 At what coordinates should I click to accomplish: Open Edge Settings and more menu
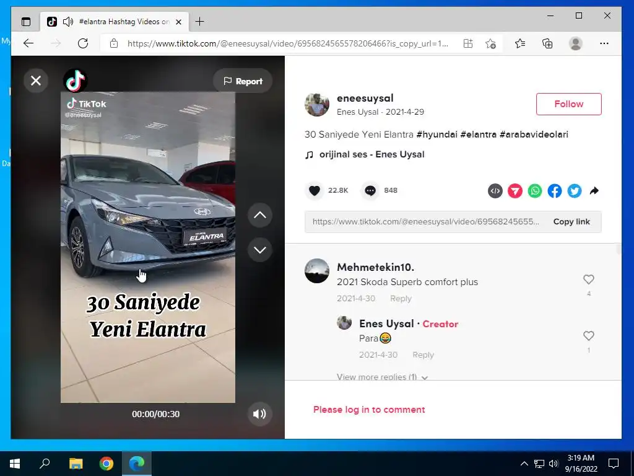604,43
